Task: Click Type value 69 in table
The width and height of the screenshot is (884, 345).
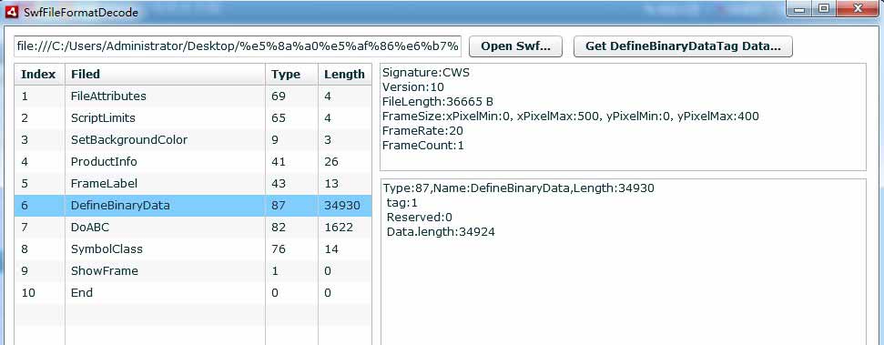Action: click(279, 96)
